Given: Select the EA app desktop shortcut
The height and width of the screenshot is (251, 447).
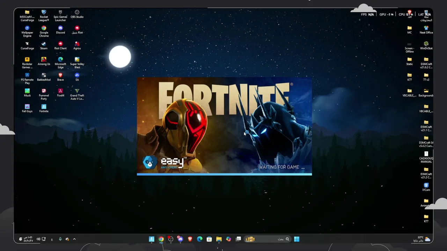Looking at the screenshot, I should point(77,77).
